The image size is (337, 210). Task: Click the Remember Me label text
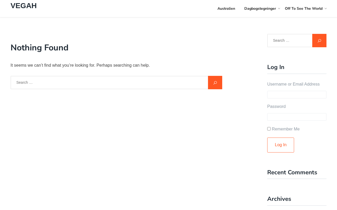(286, 129)
